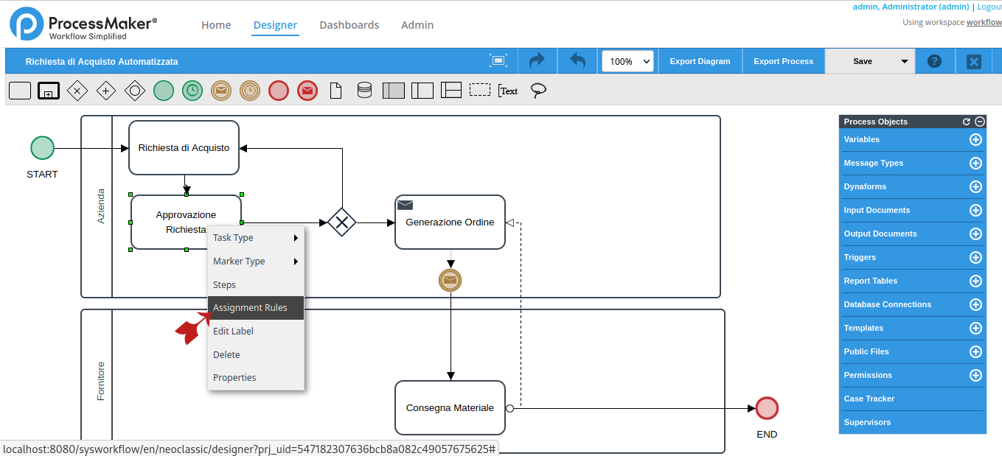Select the Task shape tool
1002x456 pixels.
click(20, 90)
